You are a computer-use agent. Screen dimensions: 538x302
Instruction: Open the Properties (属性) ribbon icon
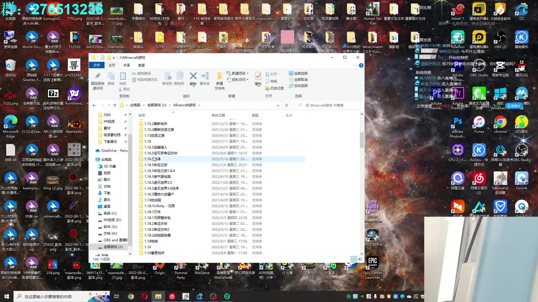pos(258,76)
